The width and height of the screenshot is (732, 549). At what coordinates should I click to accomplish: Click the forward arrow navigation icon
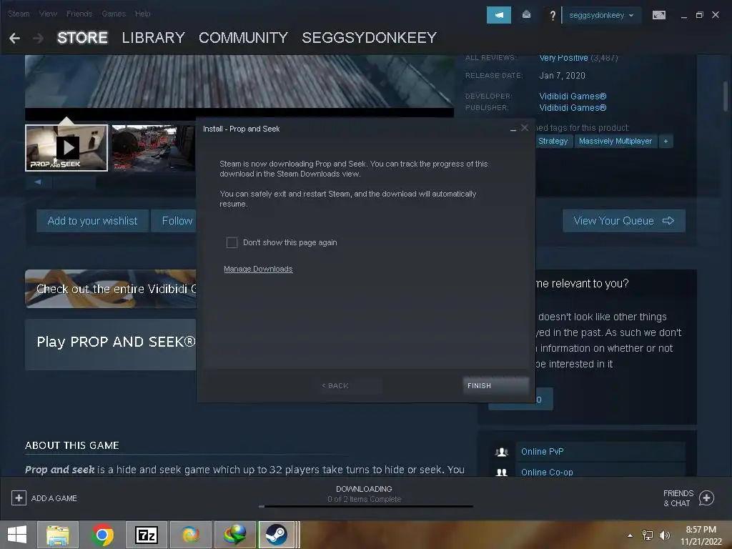coord(39,39)
